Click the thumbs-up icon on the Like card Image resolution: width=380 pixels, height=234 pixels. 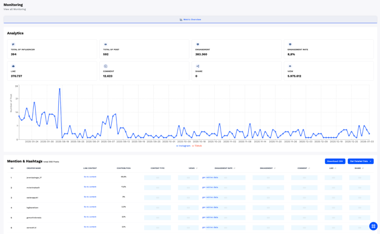pyautogui.click(x=13, y=66)
